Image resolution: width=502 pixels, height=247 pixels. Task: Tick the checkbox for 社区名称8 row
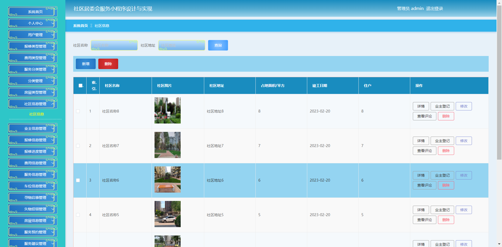[x=78, y=111]
